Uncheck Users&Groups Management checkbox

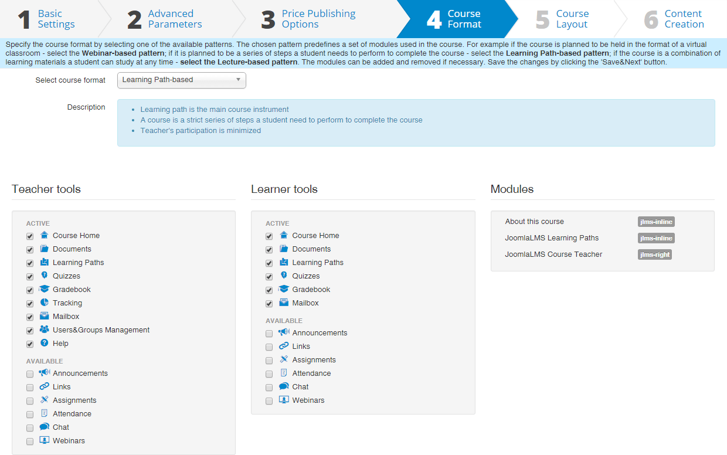coord(30,331)
